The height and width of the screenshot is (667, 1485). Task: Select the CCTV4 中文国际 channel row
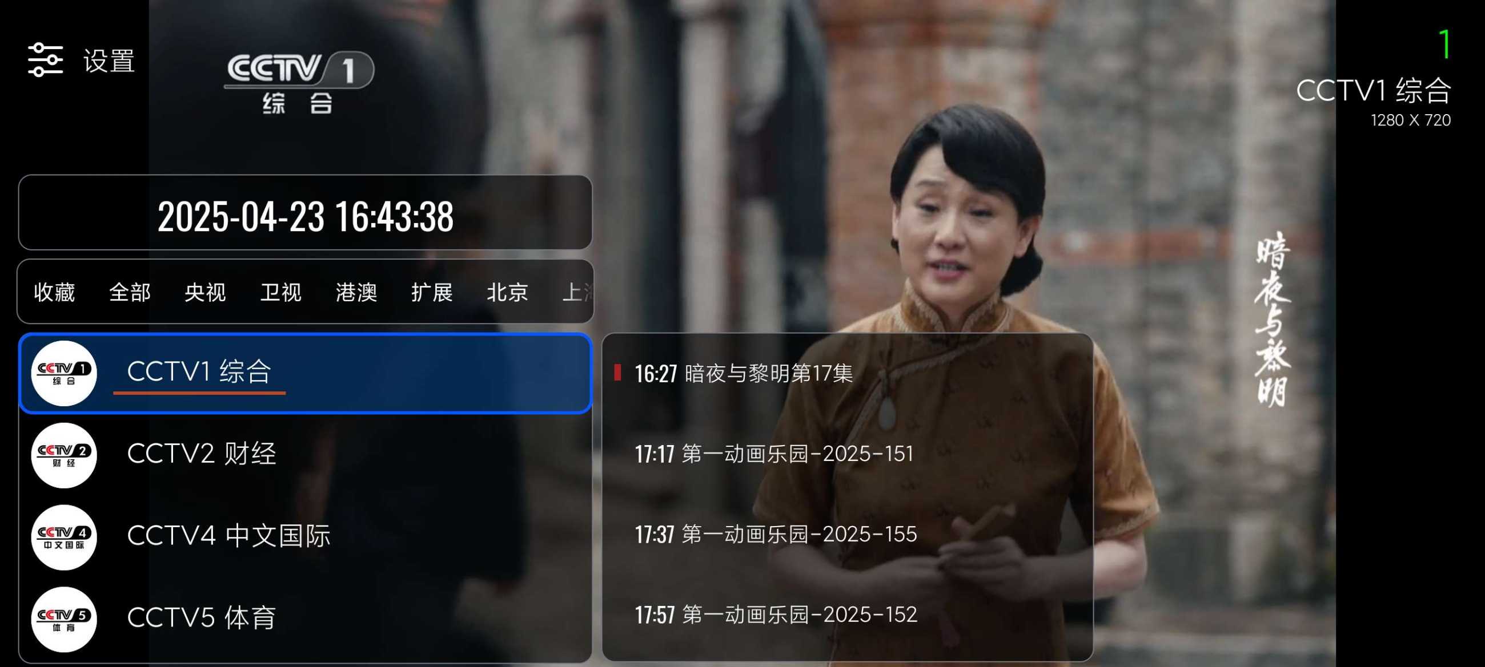(306, 537)
